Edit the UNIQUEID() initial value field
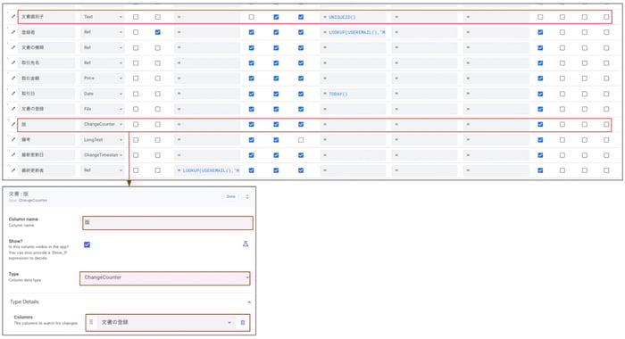This screenshot has height=339, width=625. coord(354,17)
